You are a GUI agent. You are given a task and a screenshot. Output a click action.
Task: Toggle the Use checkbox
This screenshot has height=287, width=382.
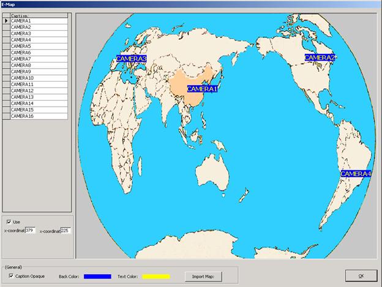9,222
